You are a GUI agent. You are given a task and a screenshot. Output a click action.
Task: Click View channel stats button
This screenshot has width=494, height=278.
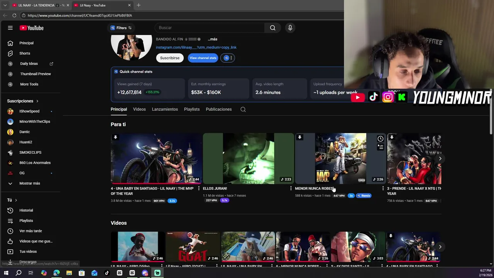click(203, 58)
